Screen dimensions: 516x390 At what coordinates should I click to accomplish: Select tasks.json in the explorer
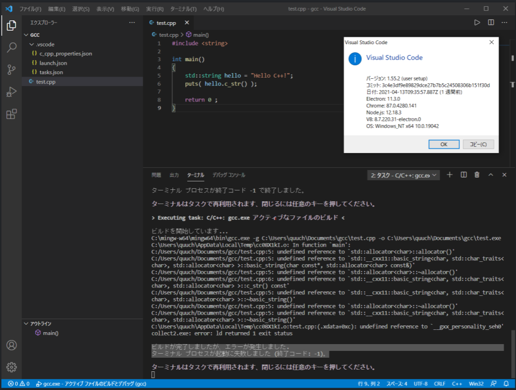tap(52, 72)
